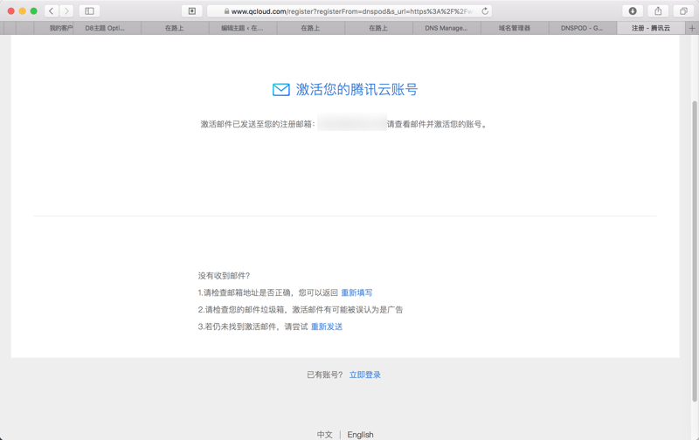Click the 已有账号? text
The width and height of the screenshot is (699, 440).
pos(325,375)
